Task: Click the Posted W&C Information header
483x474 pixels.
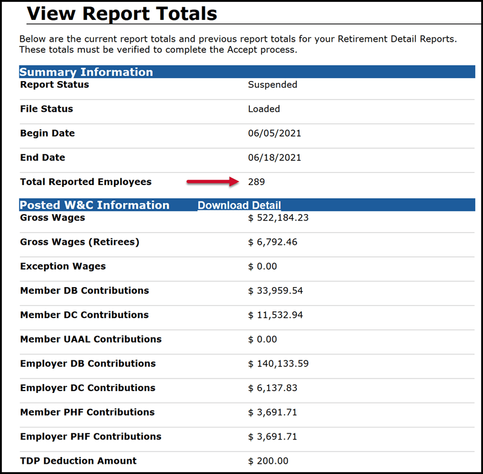Action: tap(95, 205)
